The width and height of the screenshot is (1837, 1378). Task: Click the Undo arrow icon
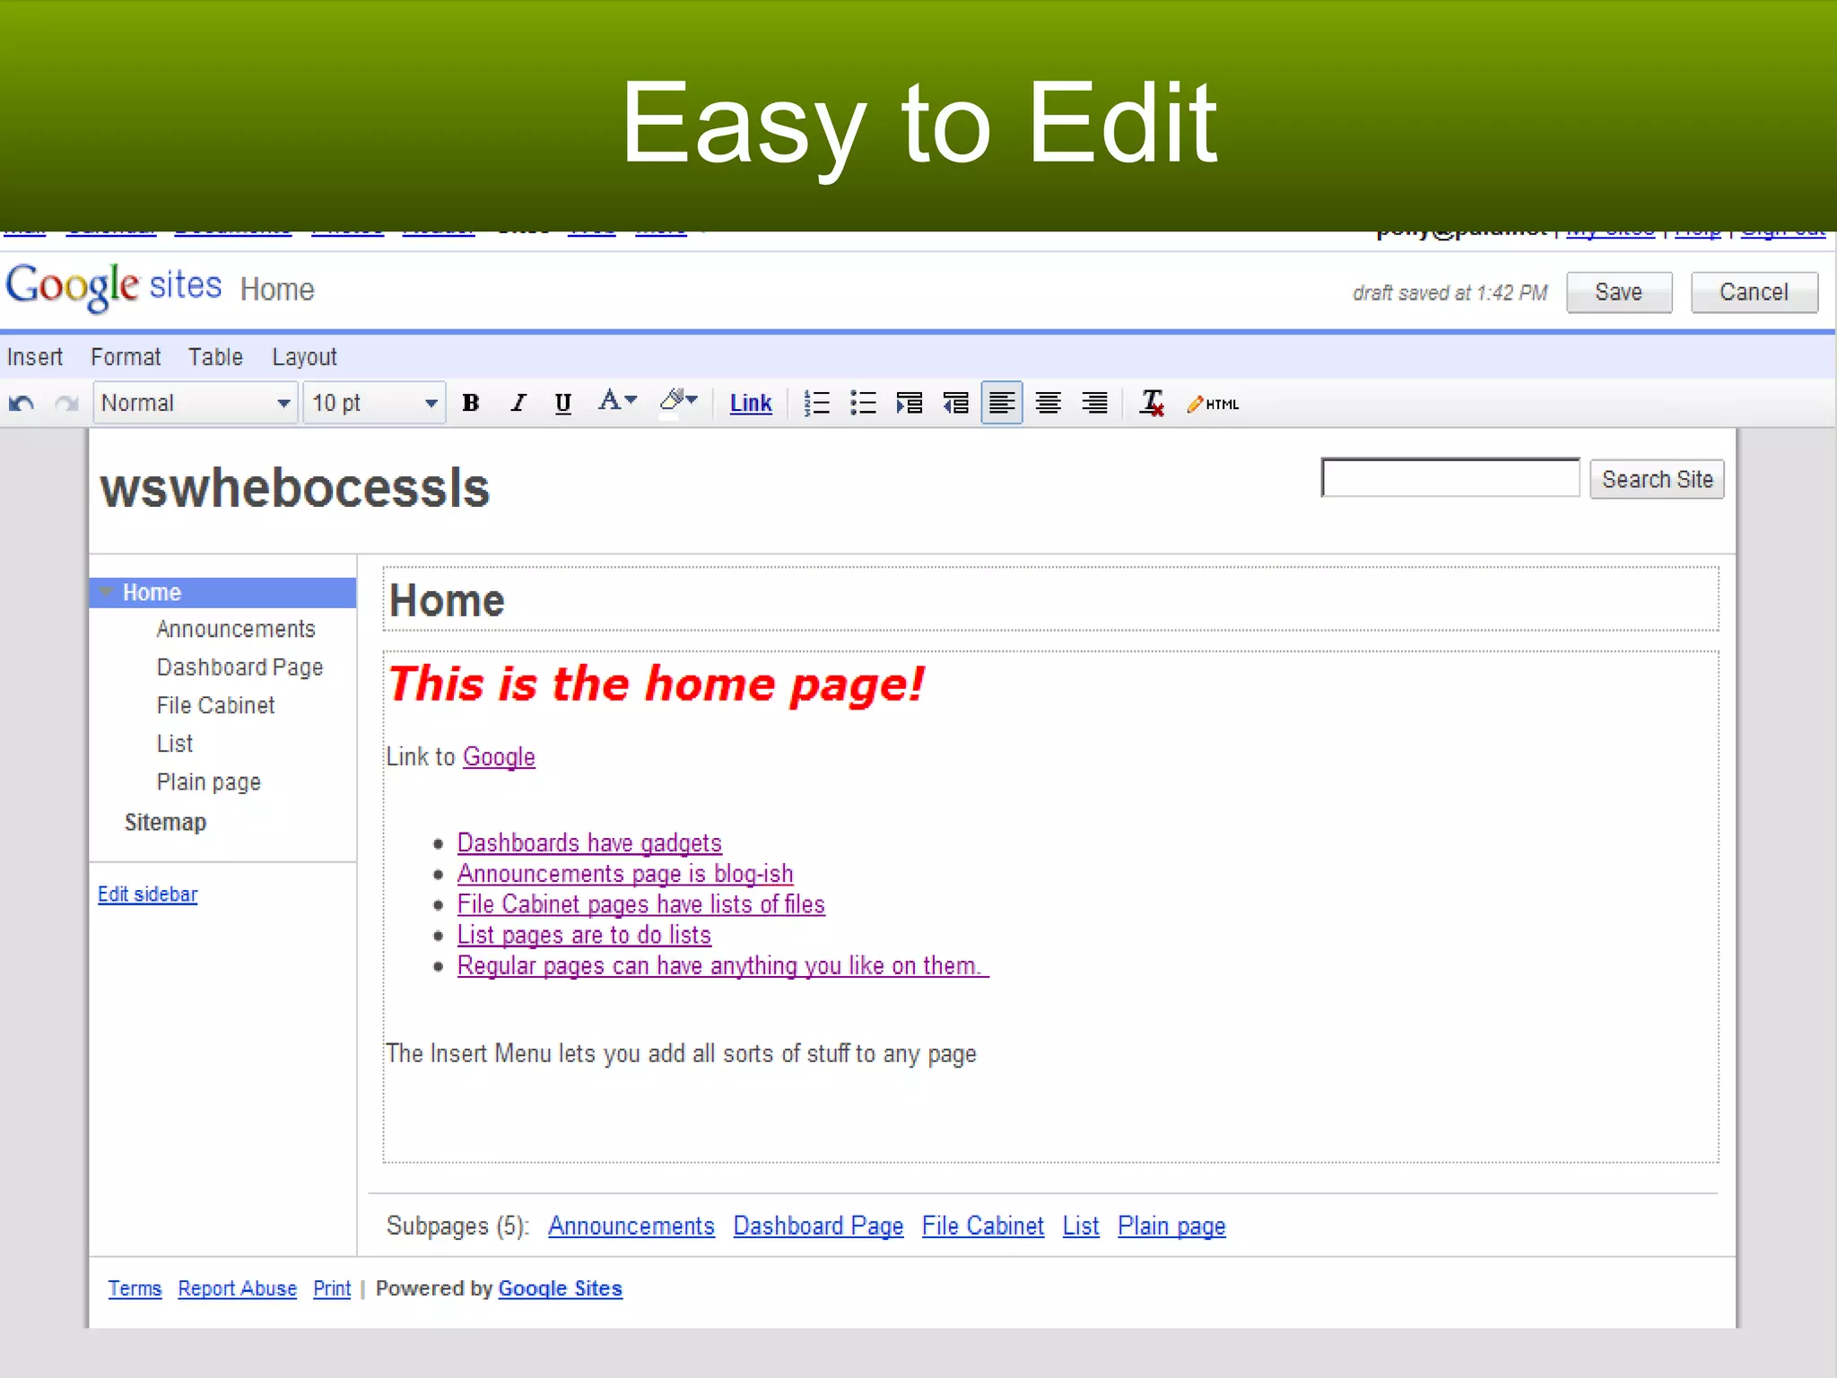[22, 404]
